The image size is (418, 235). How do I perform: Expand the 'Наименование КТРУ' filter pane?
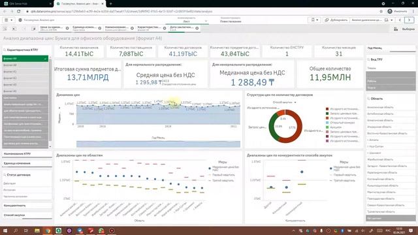(x=27, y=154)
